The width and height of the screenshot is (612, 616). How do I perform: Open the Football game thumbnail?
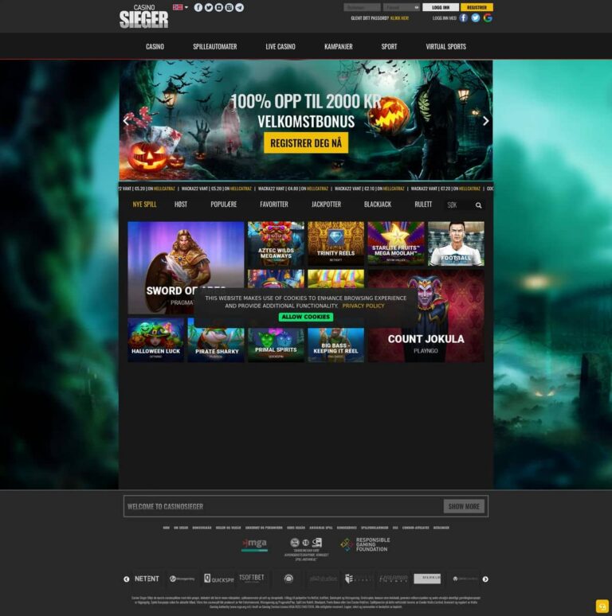457,244
